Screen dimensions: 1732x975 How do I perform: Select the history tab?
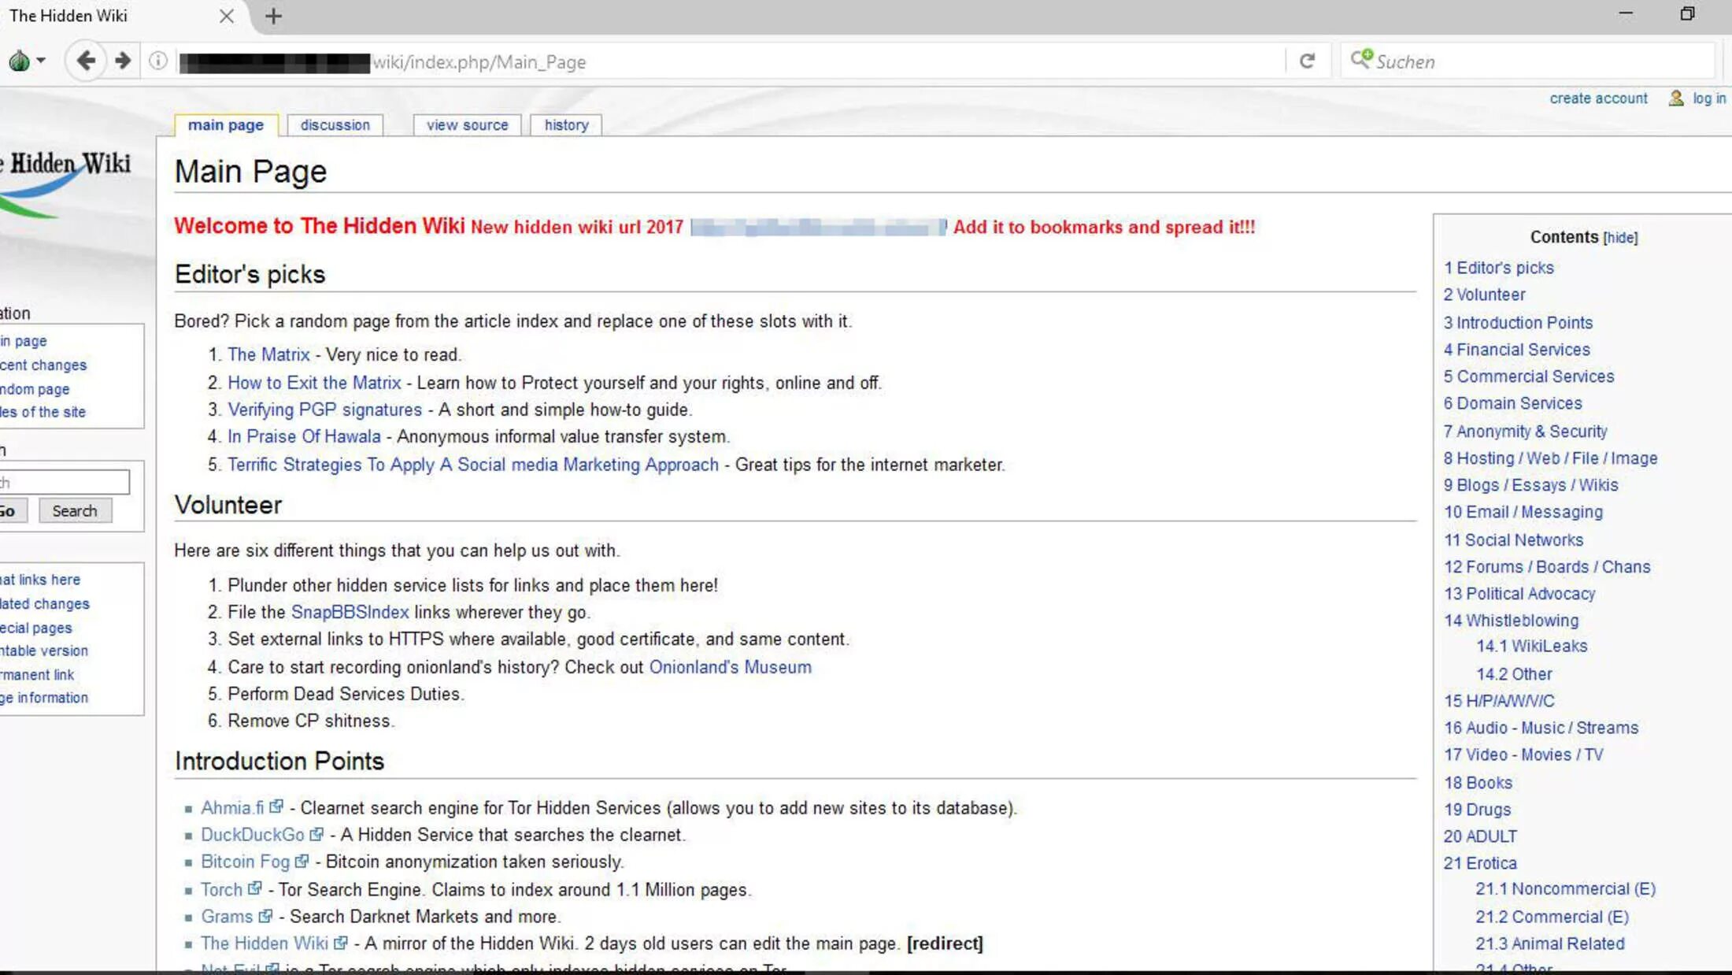tap(566, 124)
